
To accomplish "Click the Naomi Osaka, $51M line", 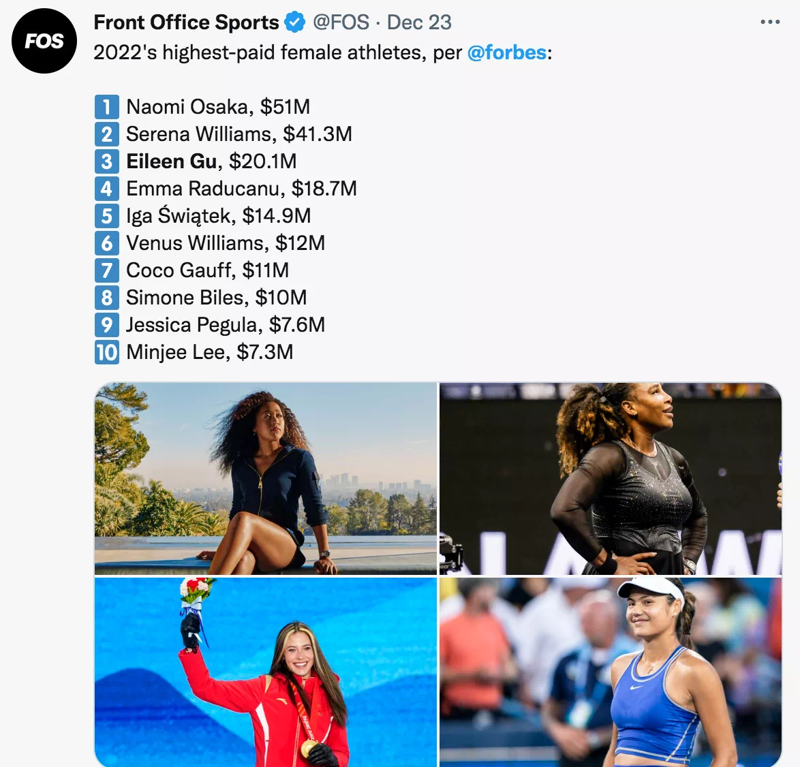I will click(x=218, y=107).
